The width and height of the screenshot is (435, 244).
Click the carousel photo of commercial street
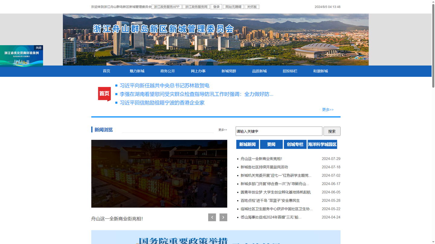pyautogui.click(x=159, y=174)
